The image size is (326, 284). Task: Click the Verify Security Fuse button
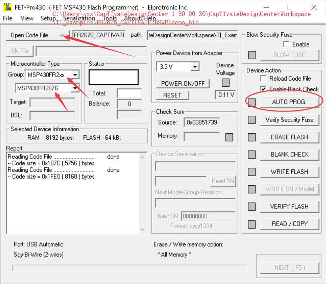[290, 120]
